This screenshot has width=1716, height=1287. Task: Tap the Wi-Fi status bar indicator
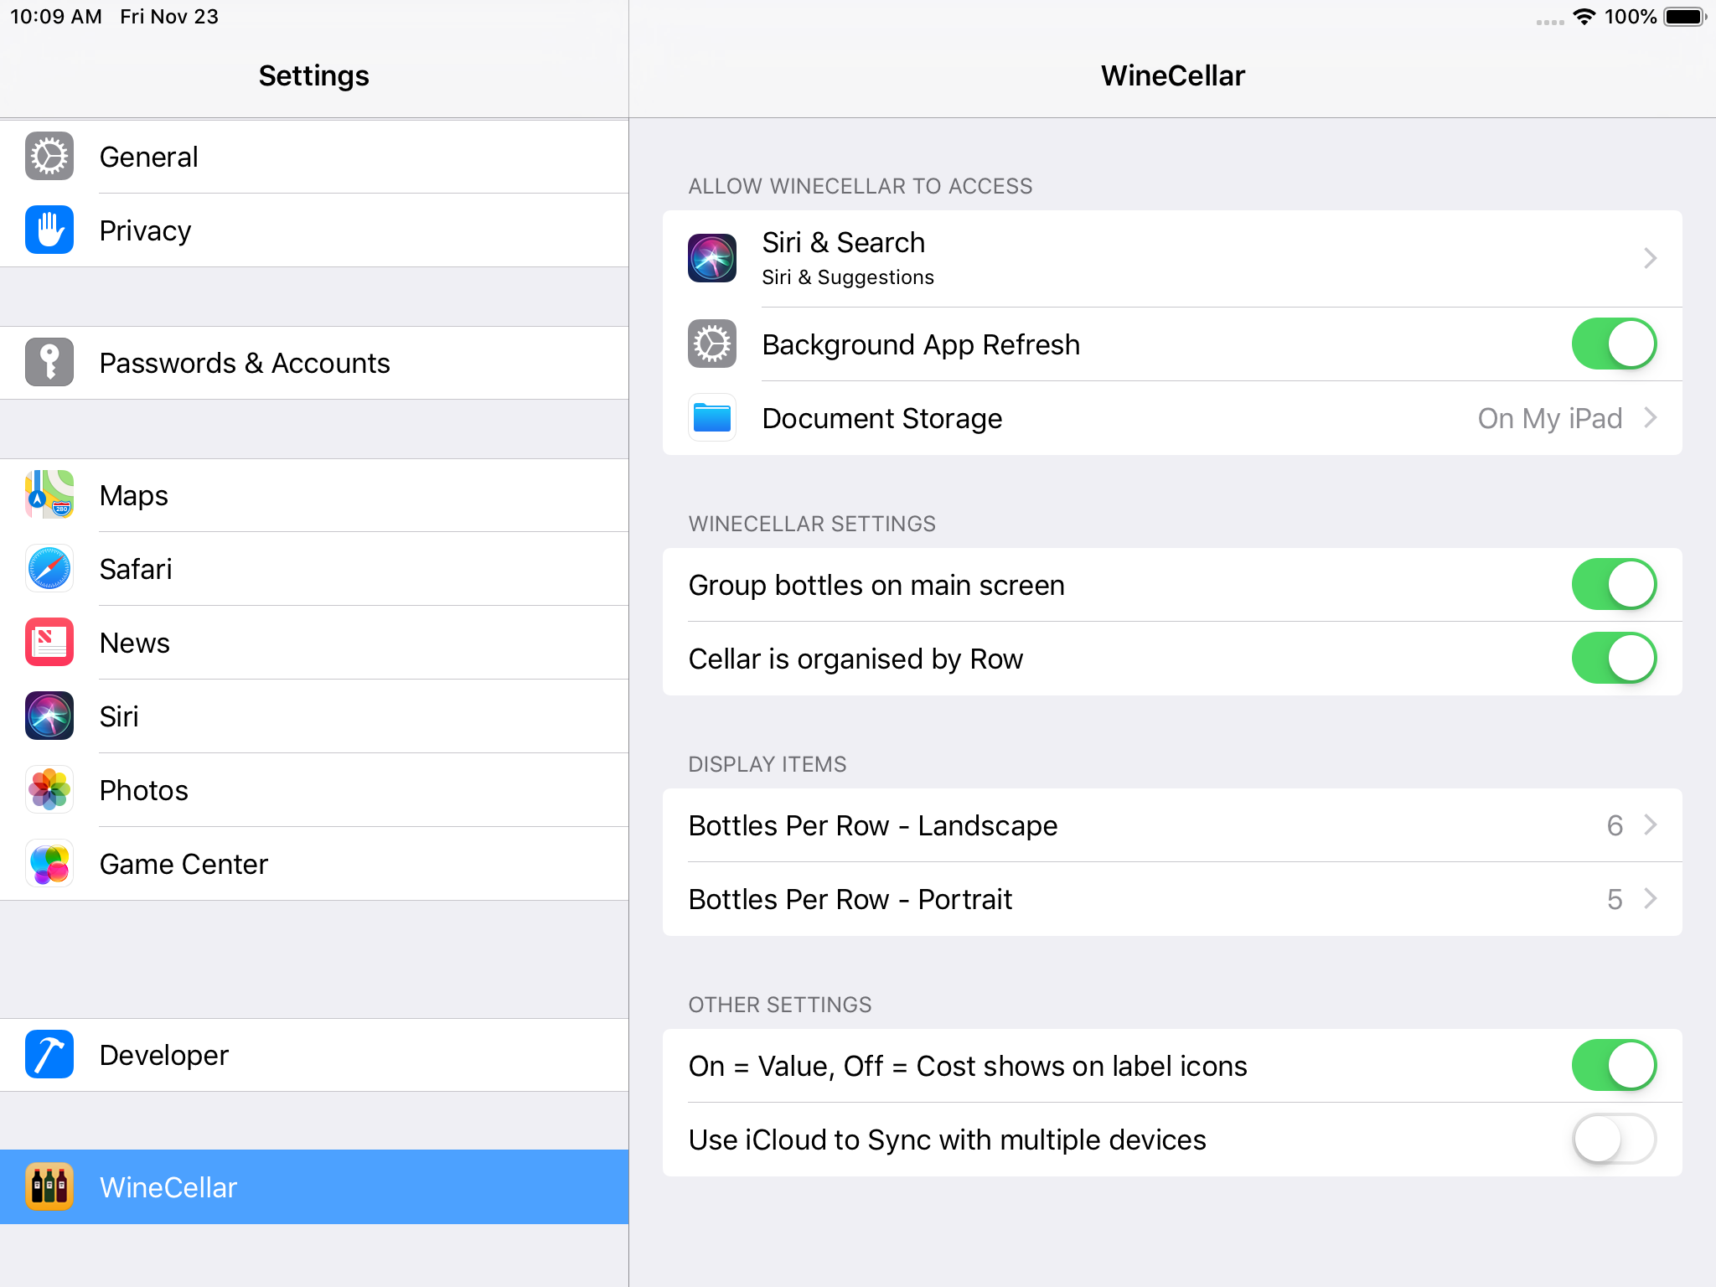pyautogui.click(x=1584, y=17)
